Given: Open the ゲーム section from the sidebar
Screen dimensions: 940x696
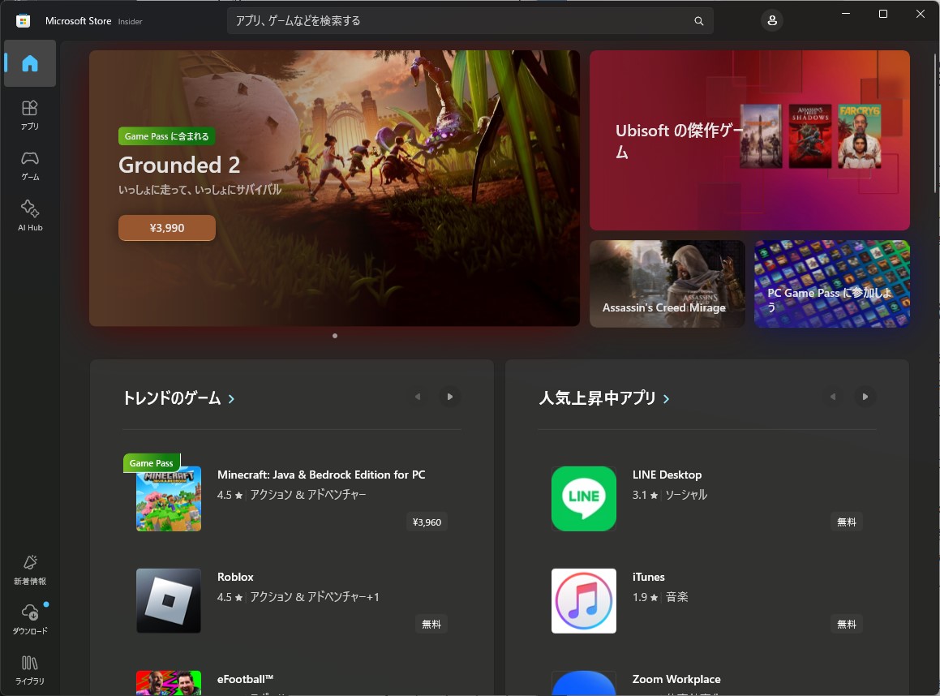Looking at the screenshot, I should [29, 165].
